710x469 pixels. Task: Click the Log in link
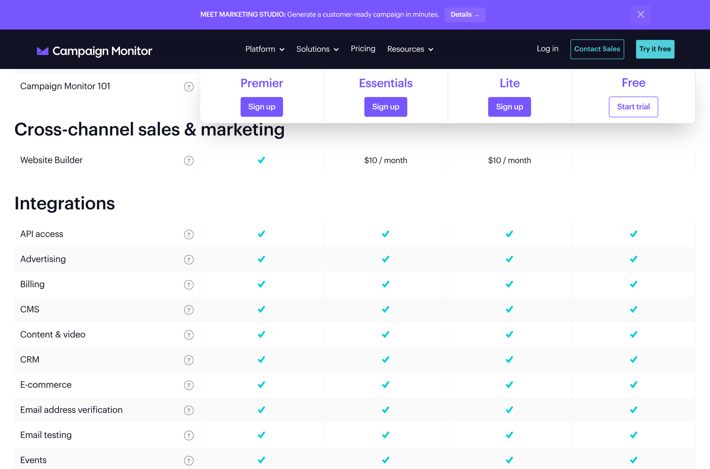[x=548, y=49]
